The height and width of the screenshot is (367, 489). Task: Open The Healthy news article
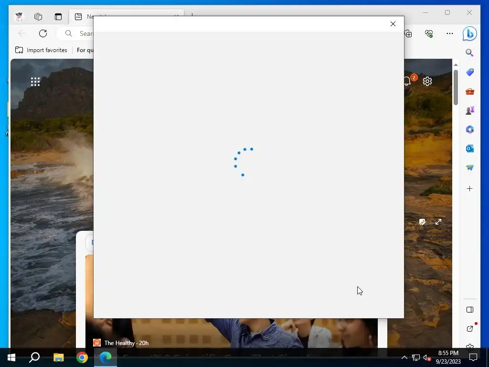coord(126,343)
